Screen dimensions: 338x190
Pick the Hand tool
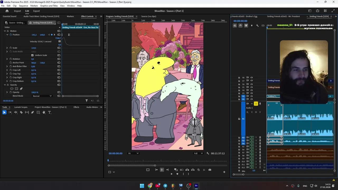coord(44,112)
